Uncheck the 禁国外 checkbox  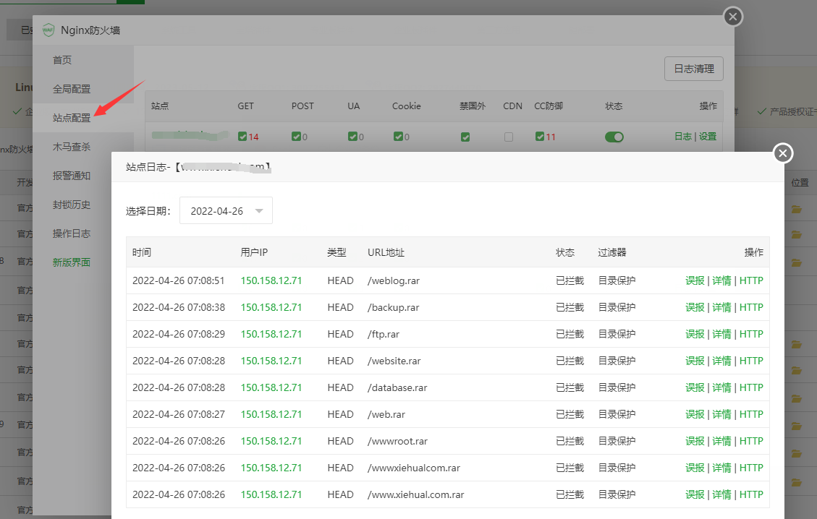pos(465,137)
